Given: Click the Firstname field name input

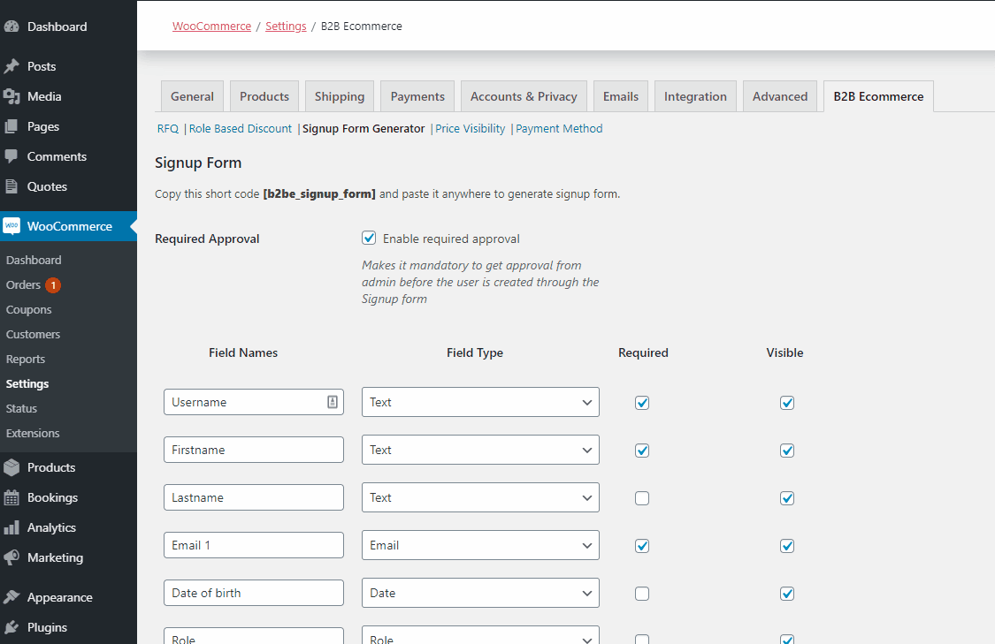Looking at the screenshot, I should [254, 450].
